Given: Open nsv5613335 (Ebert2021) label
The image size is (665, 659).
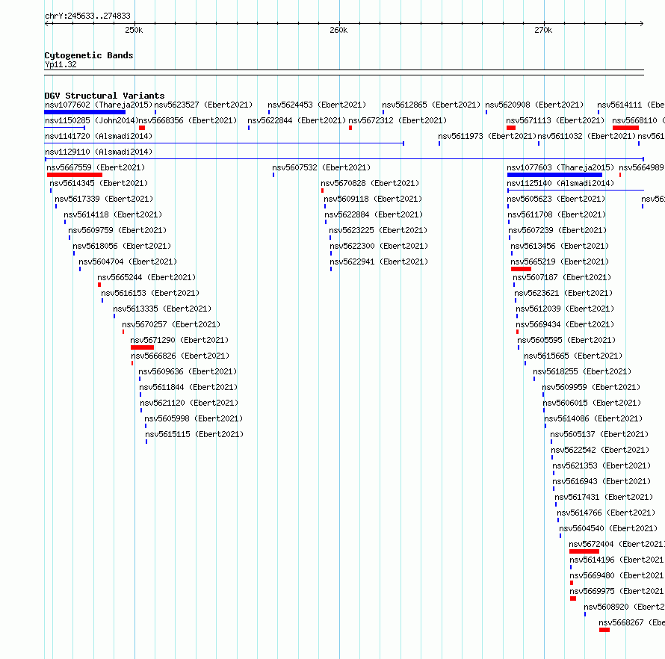Looking at the screenshot, I should (x=162, y=309).
